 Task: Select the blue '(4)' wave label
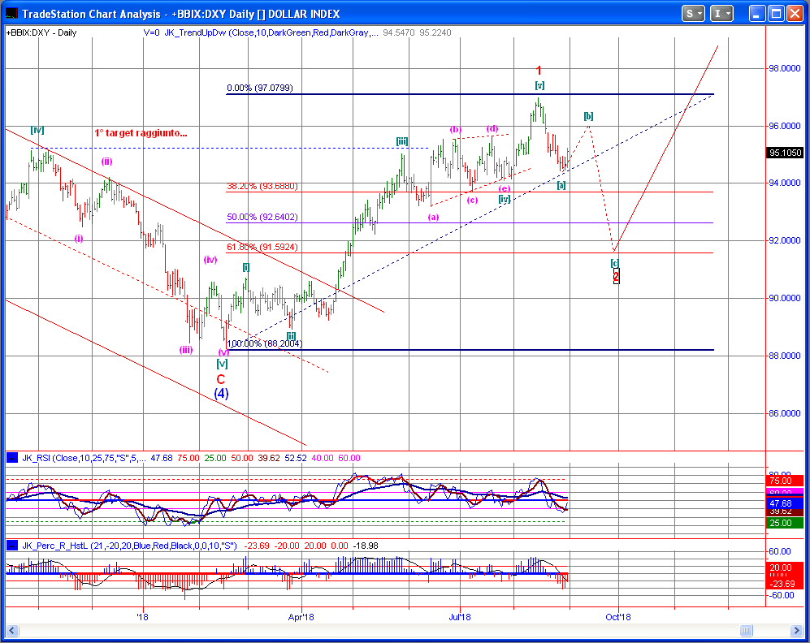click(221, 393)
